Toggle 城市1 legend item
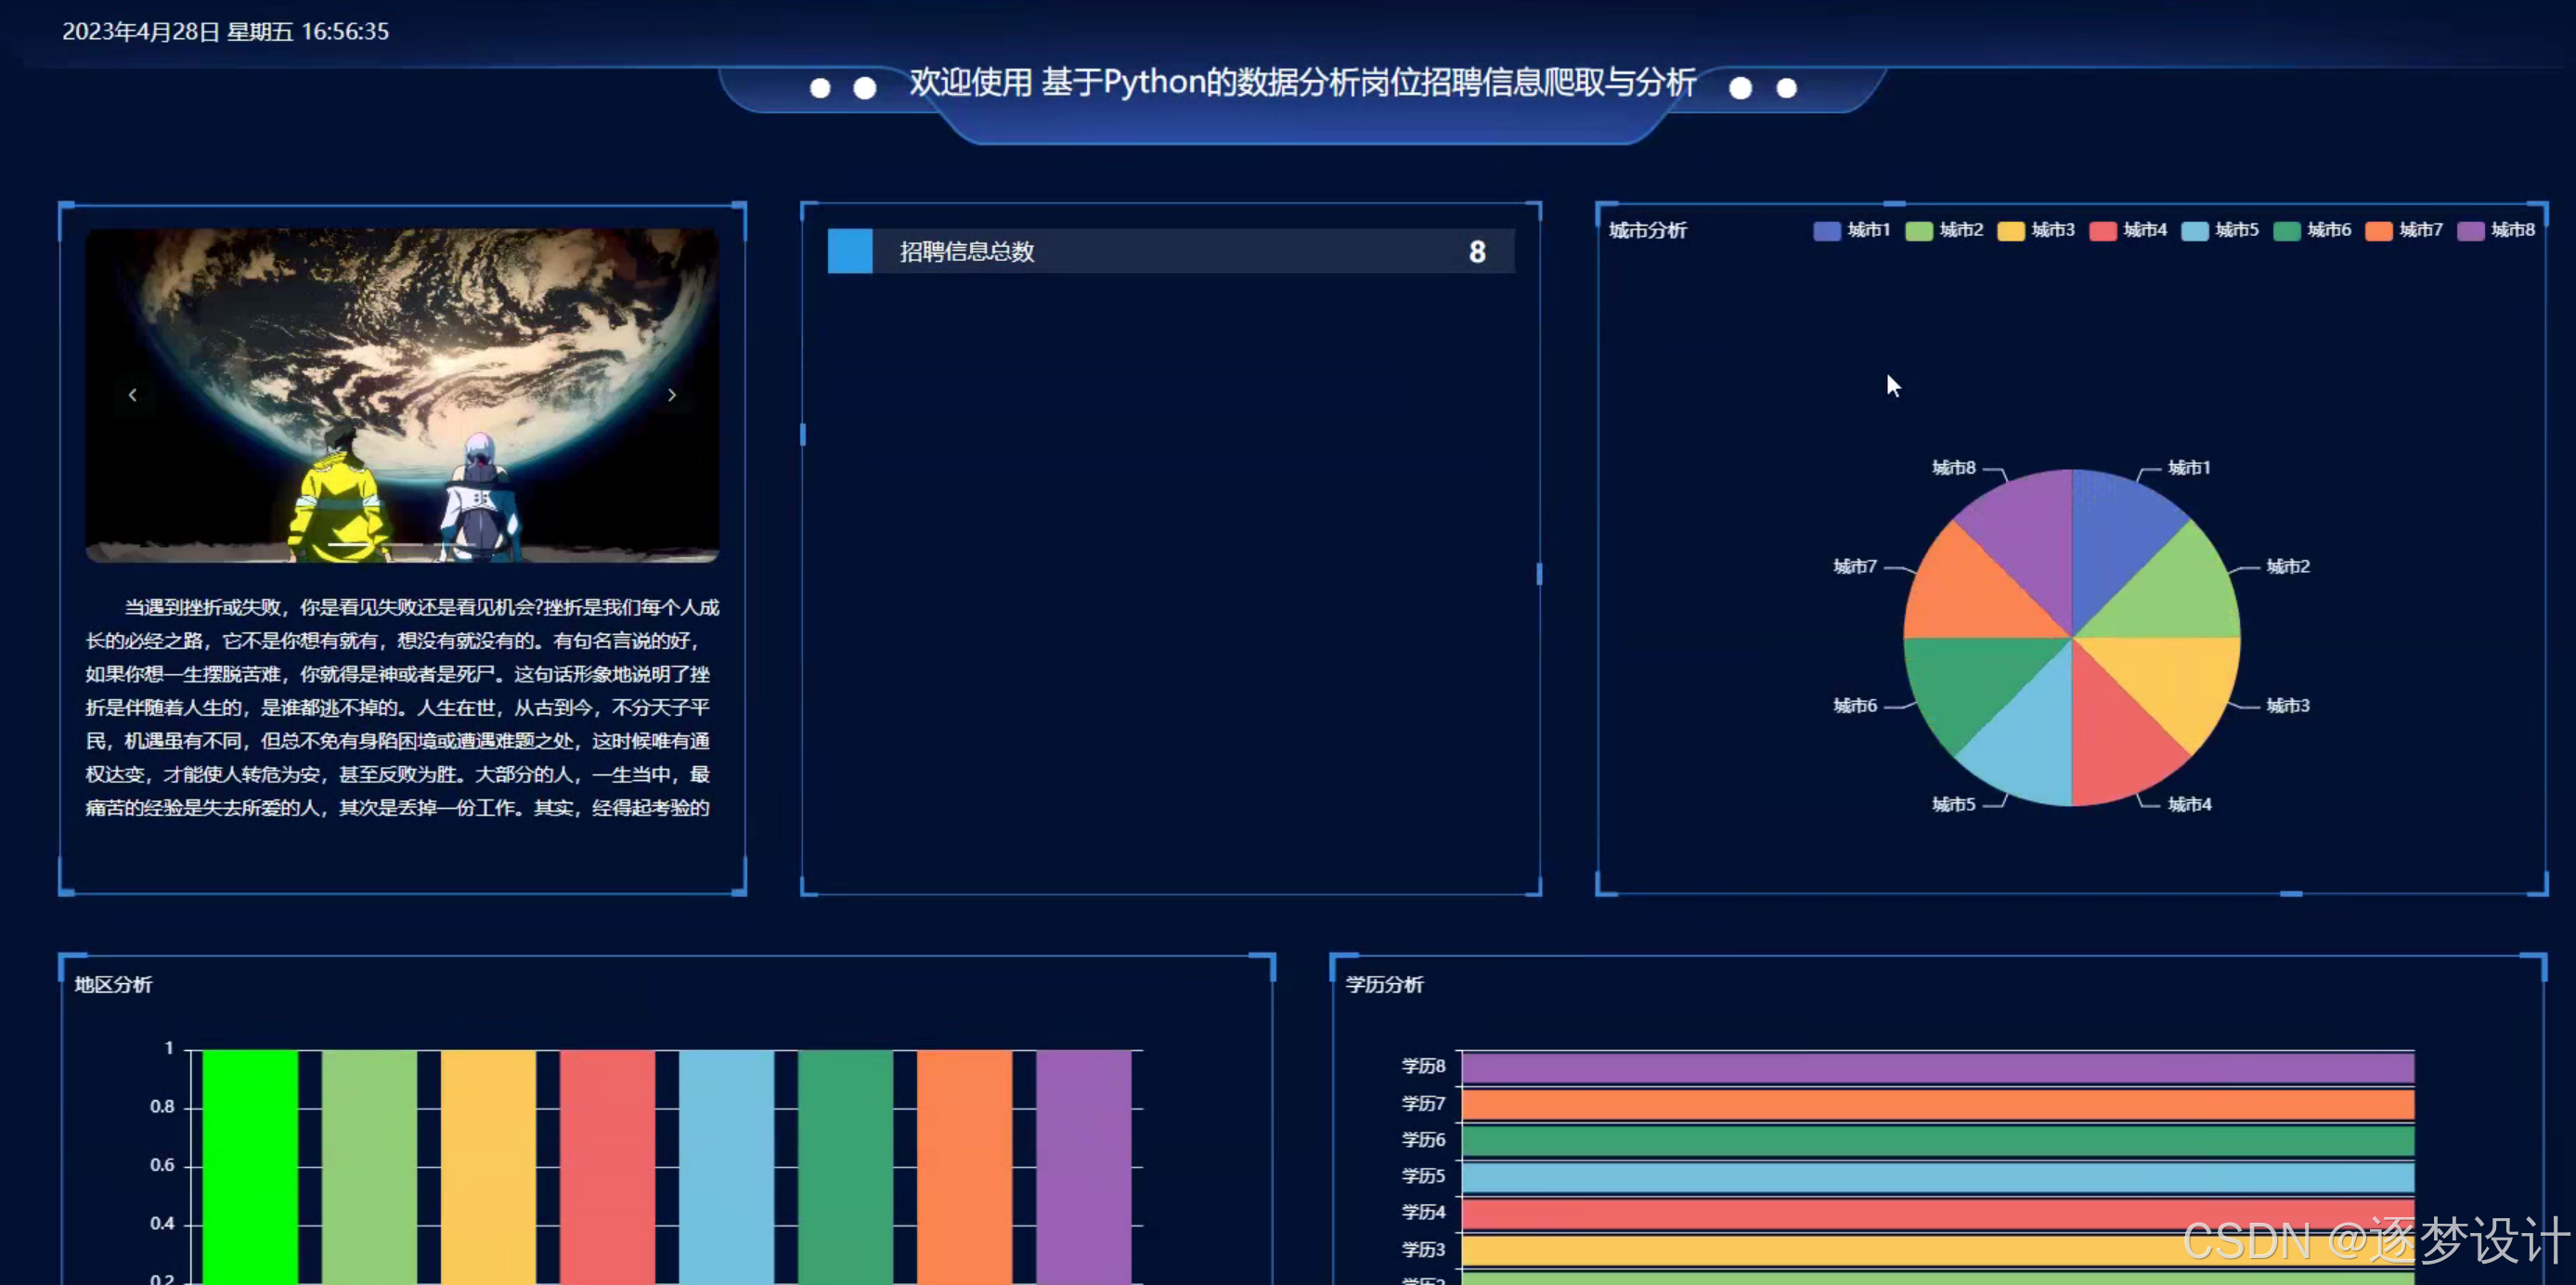The width and height of the screenshot is (2576, 1285). (1852, 231)
